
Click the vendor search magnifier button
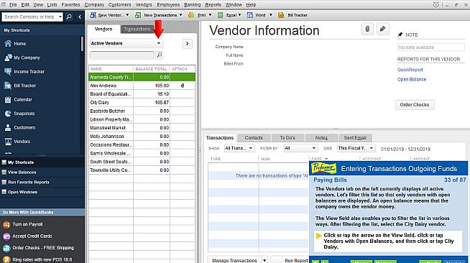pyautogui.click(x=160, y=55)
